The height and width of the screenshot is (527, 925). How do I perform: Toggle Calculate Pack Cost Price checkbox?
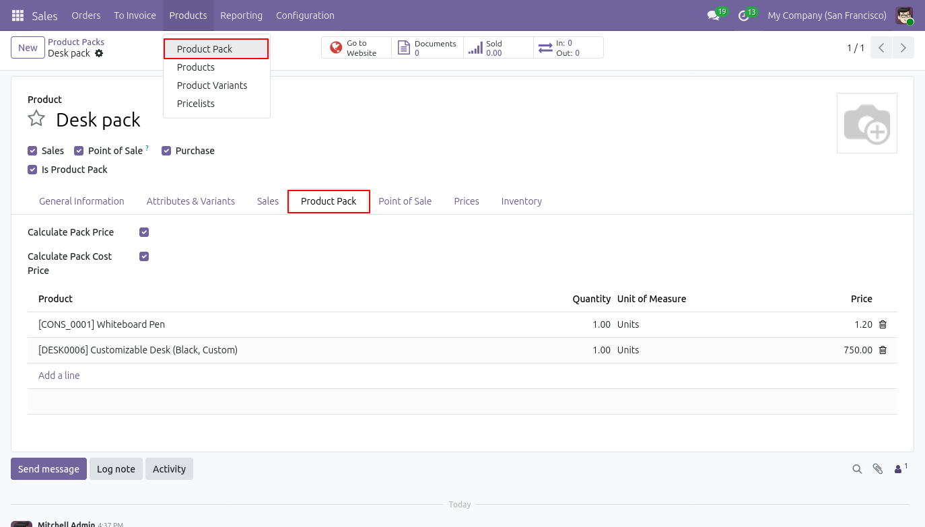(x=144, y=256)
